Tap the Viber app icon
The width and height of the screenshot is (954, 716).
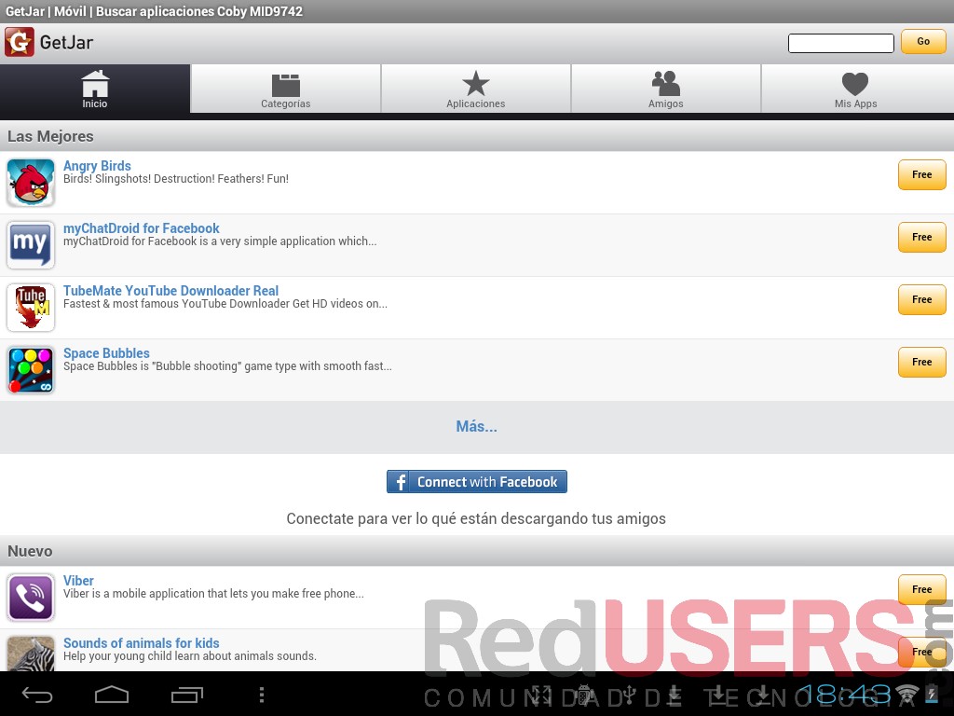31,598
